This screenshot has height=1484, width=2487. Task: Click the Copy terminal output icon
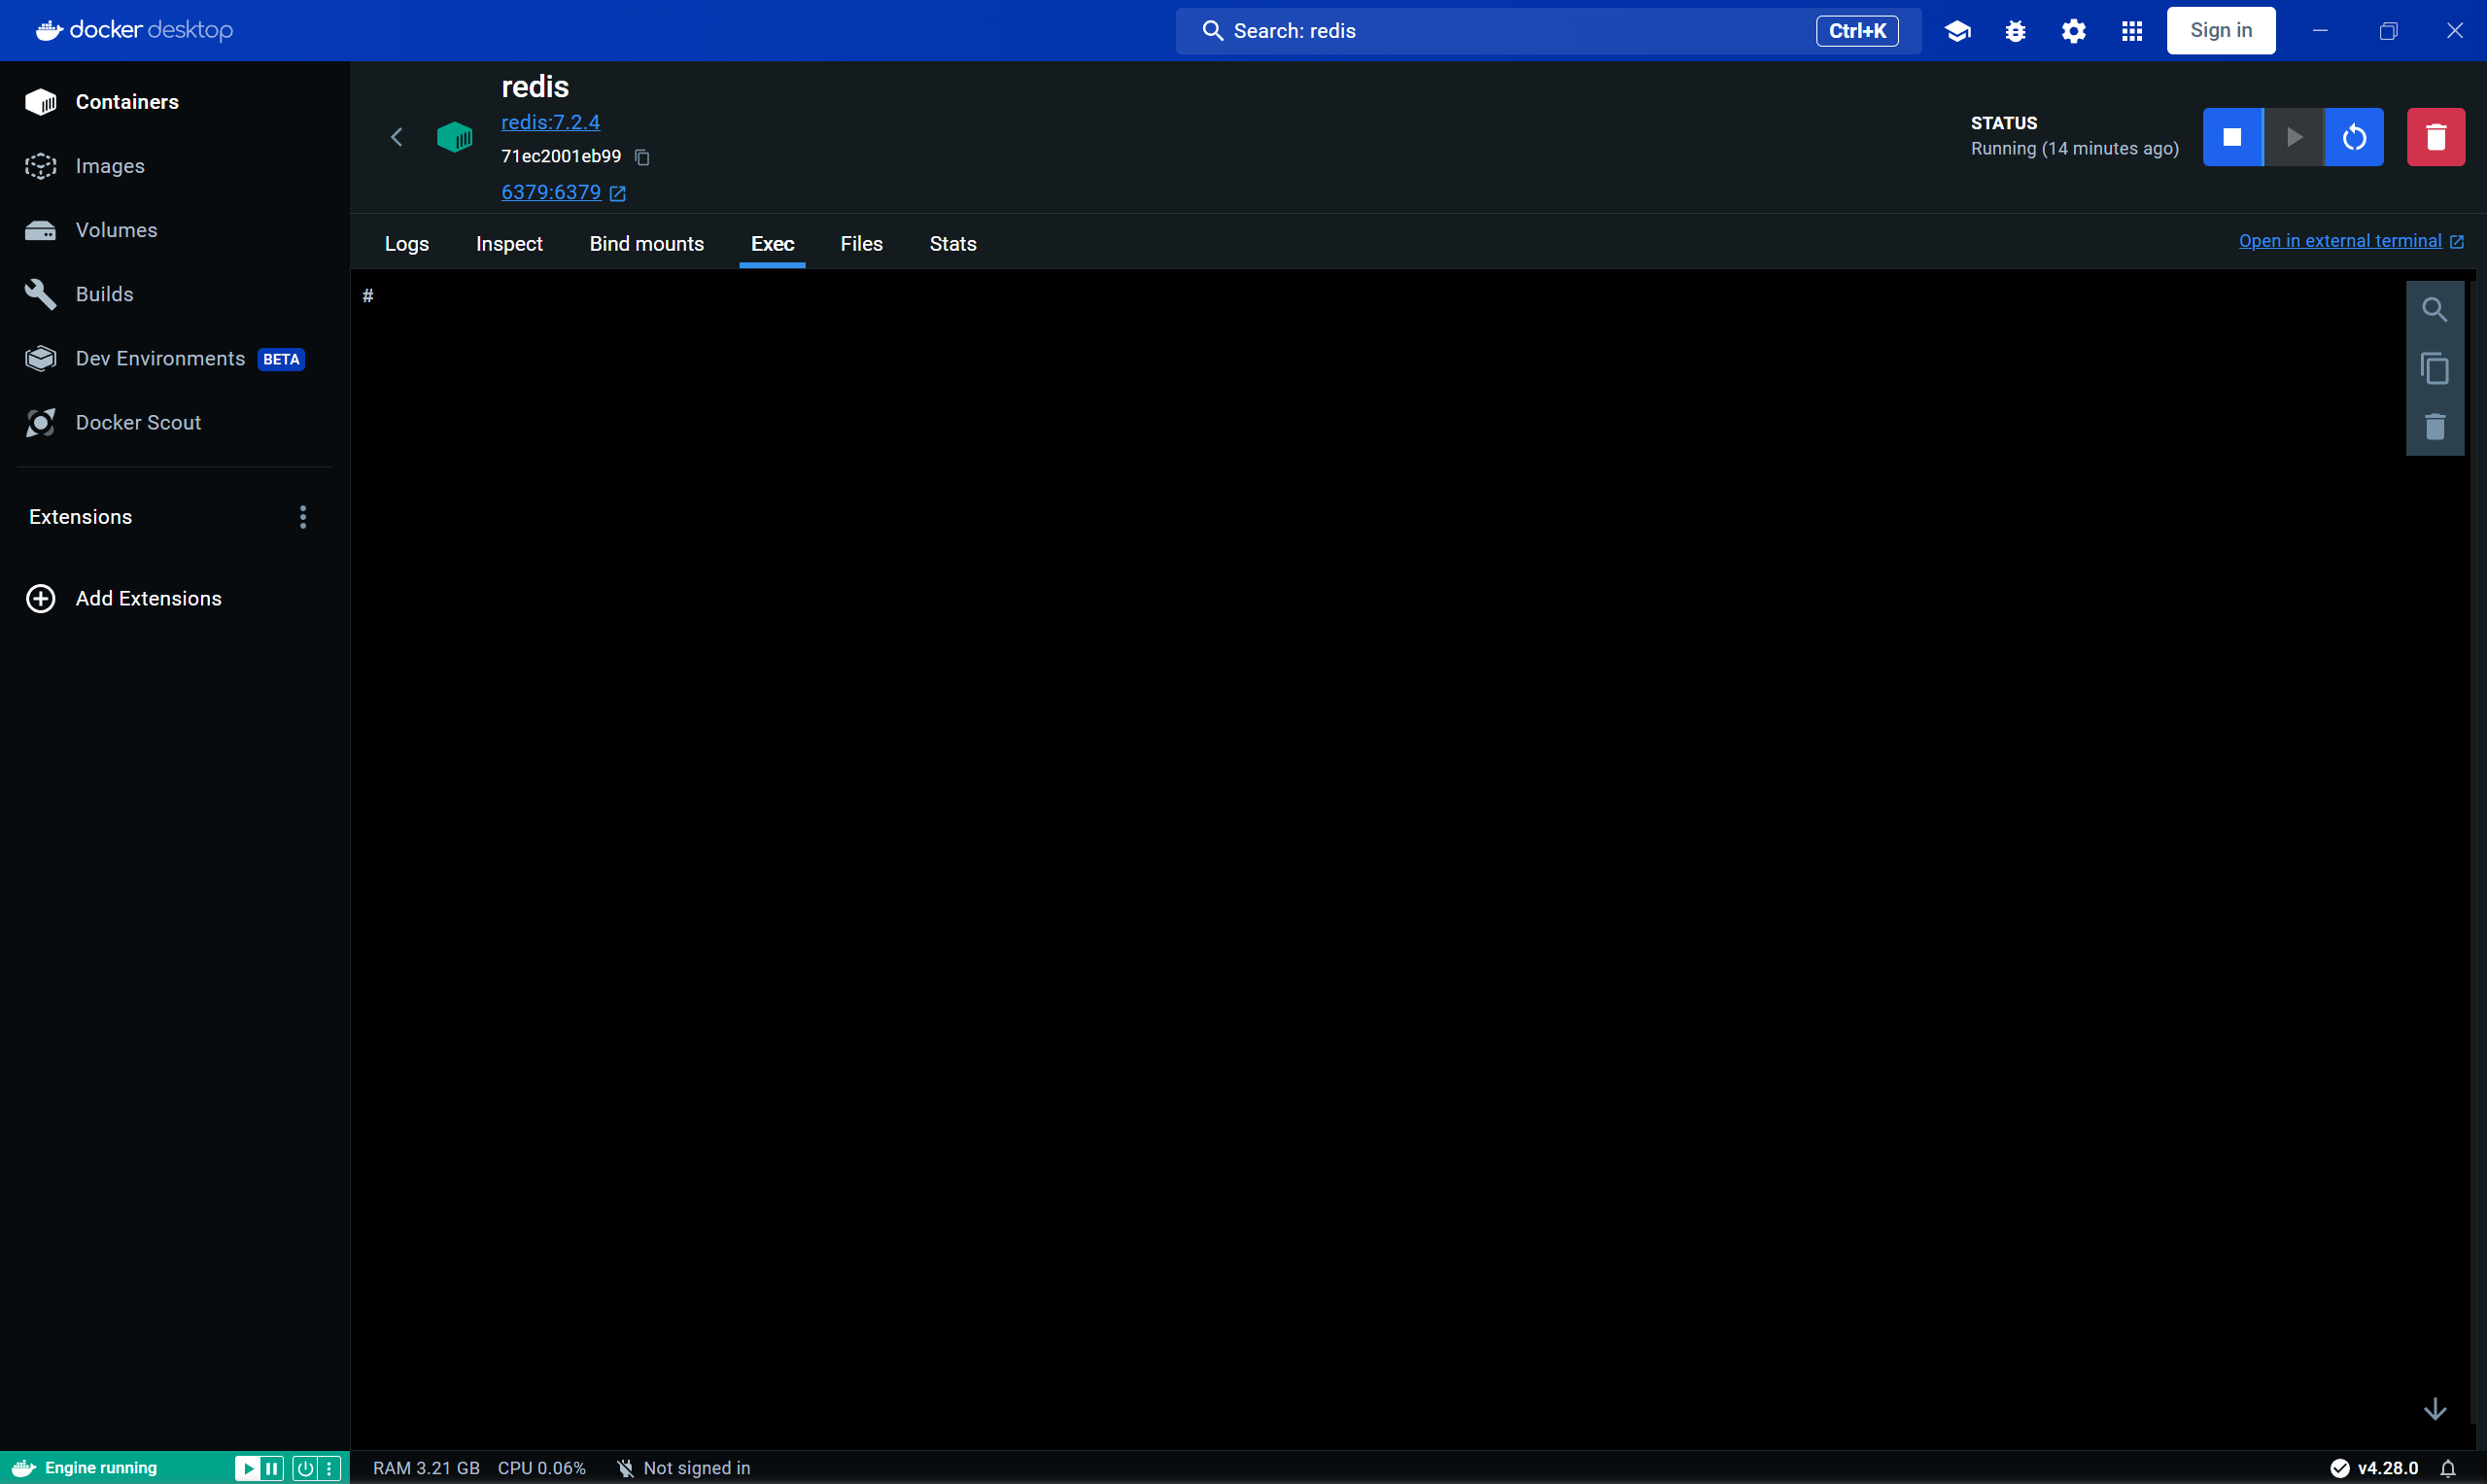pos(2434,367)
